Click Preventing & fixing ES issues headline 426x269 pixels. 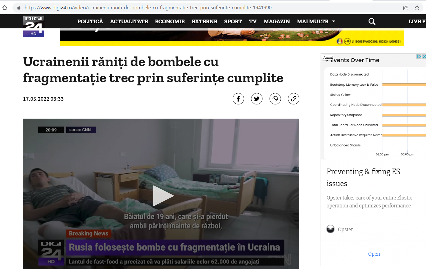coord(363,177)
